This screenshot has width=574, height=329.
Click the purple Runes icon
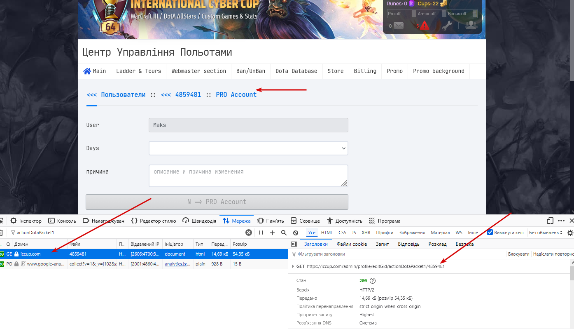(411, 4)
